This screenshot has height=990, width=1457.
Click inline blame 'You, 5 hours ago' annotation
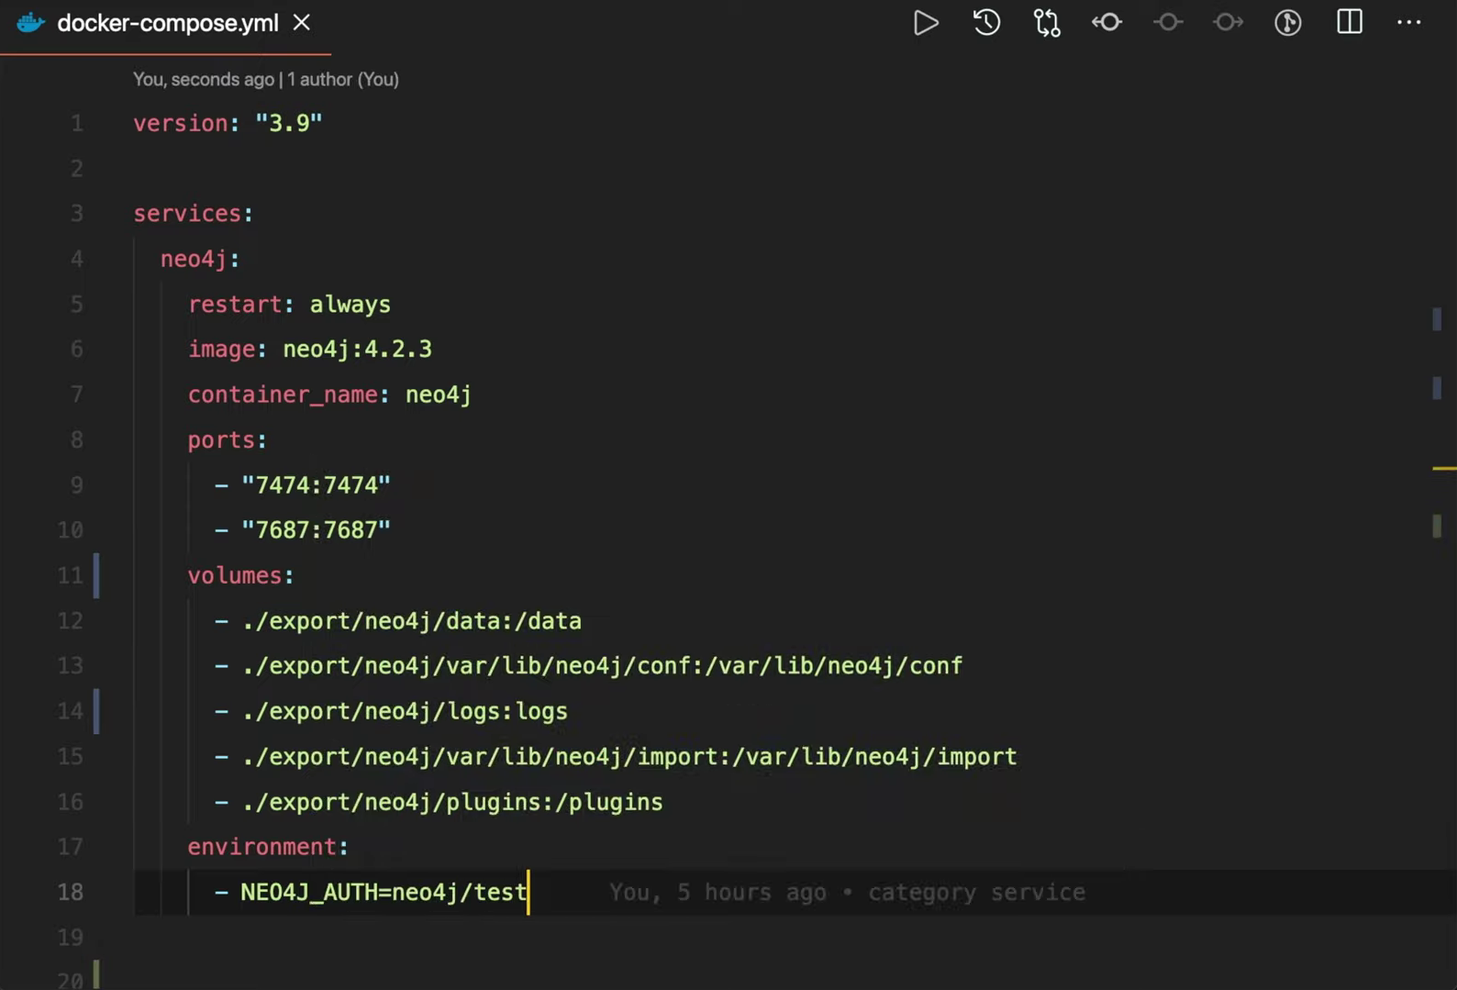(x=847, y=892)
